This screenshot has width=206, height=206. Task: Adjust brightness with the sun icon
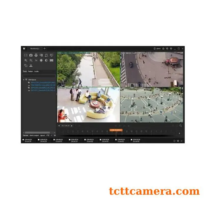[41, 60]
